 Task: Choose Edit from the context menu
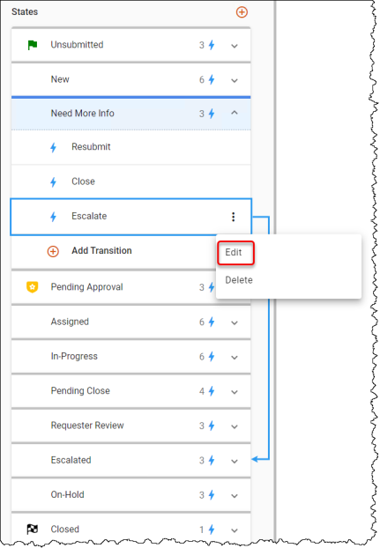tap(235, 253)
